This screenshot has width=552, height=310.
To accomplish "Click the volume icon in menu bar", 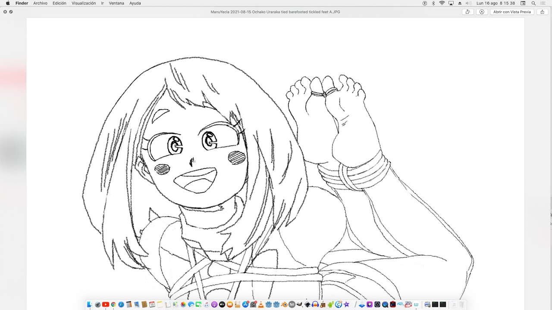I will [468, 3].
